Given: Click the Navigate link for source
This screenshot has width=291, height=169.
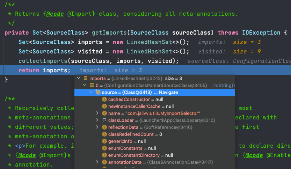Looking at the screenshot, I should click(168, 93).
